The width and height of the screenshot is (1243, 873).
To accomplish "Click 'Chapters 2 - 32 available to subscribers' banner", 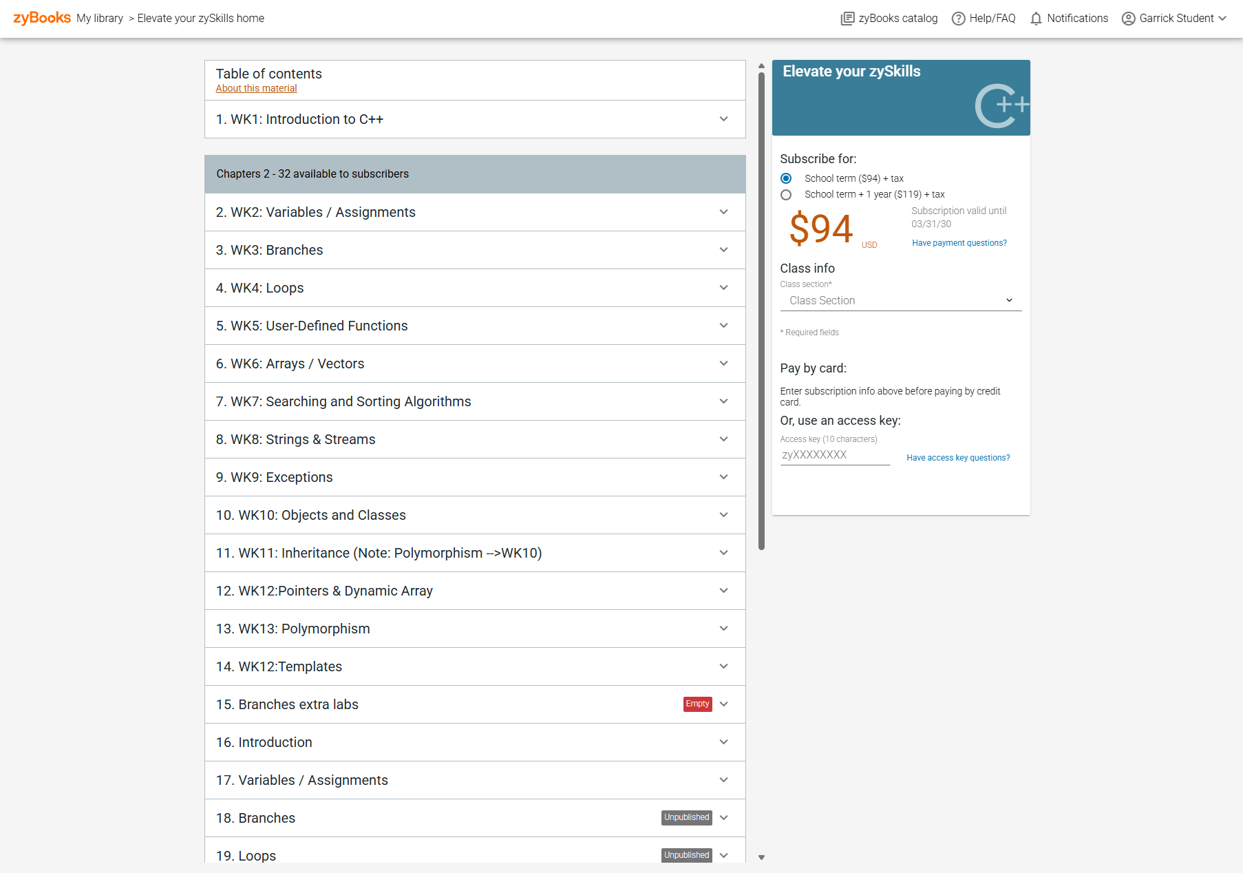I will coord(475,174).
